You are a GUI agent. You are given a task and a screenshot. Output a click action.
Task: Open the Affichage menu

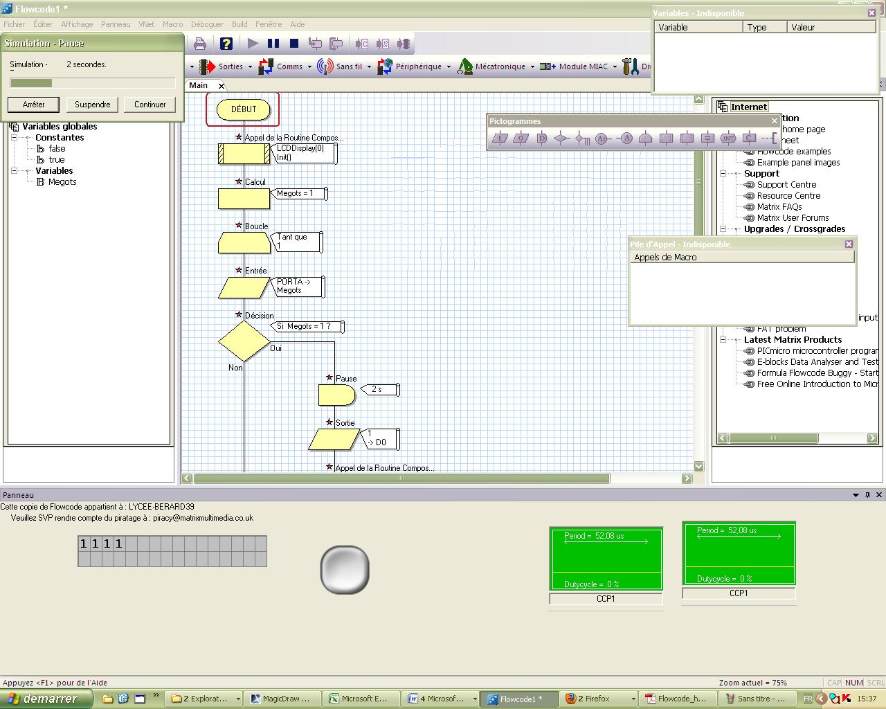(77, 24)
